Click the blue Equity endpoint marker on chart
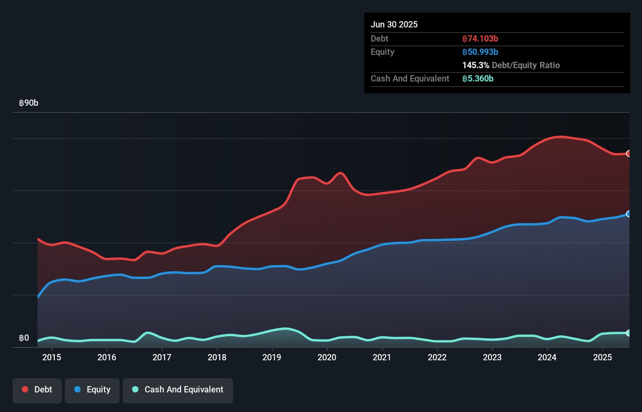Screen dimensions: 642x412 click(629, 214)
